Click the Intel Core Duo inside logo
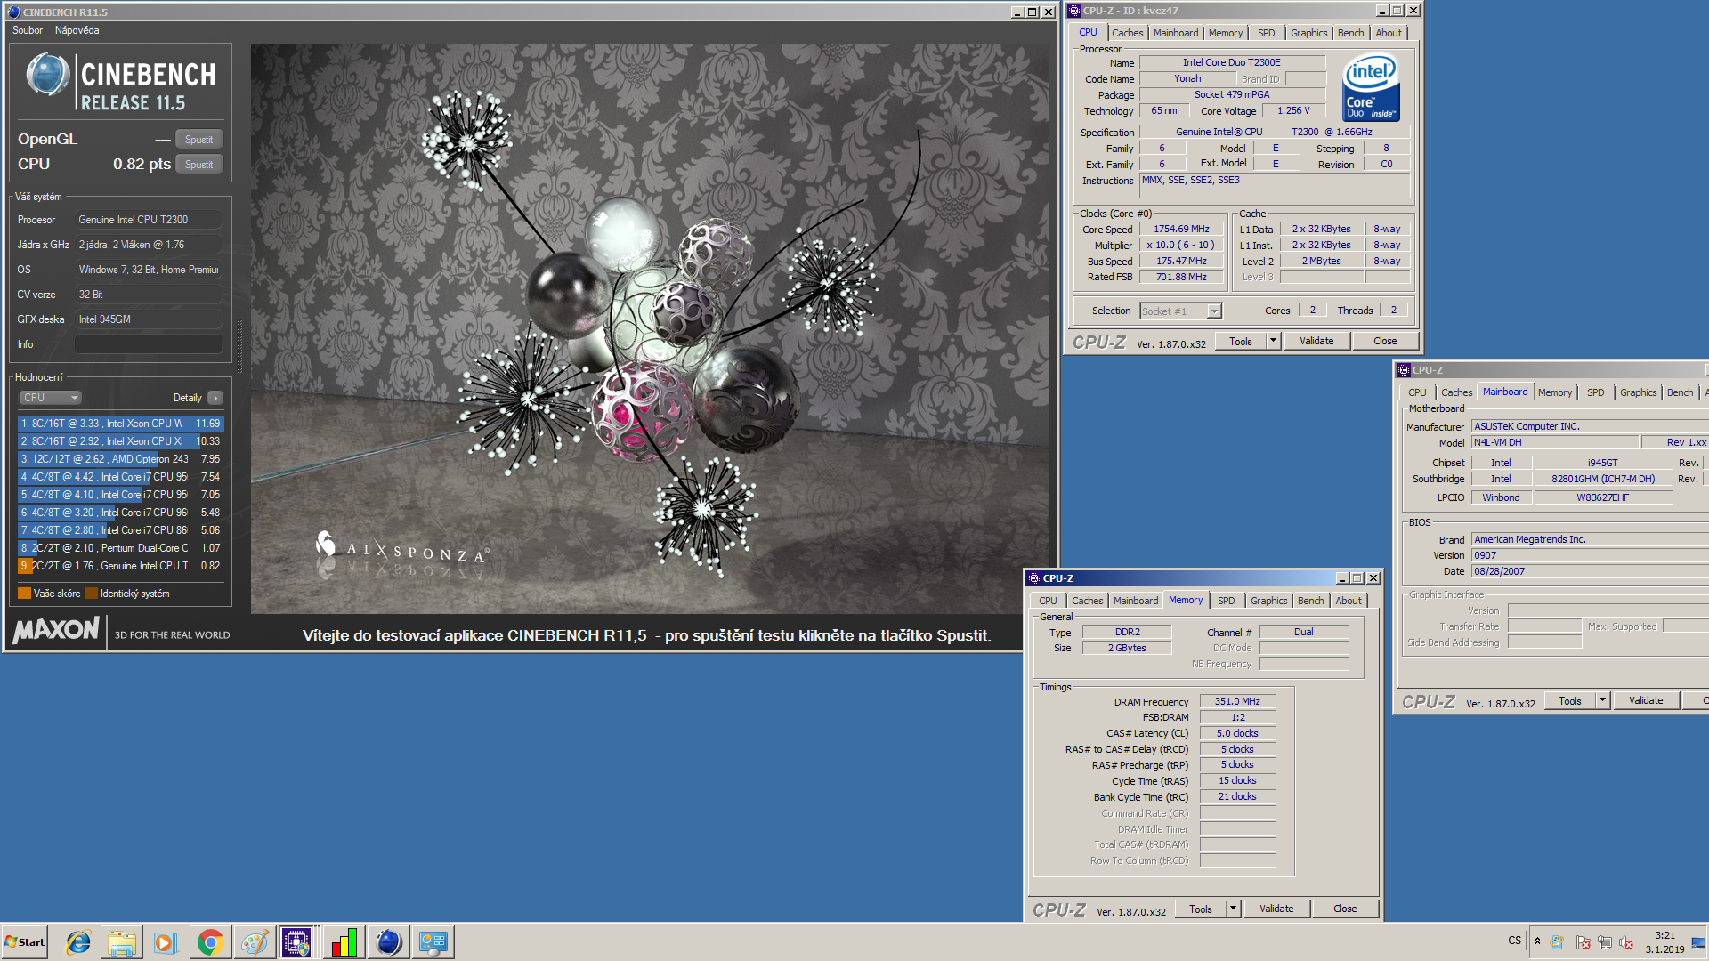Image resolution: width=1709 pixels, height=961 pixels. 1371,87
